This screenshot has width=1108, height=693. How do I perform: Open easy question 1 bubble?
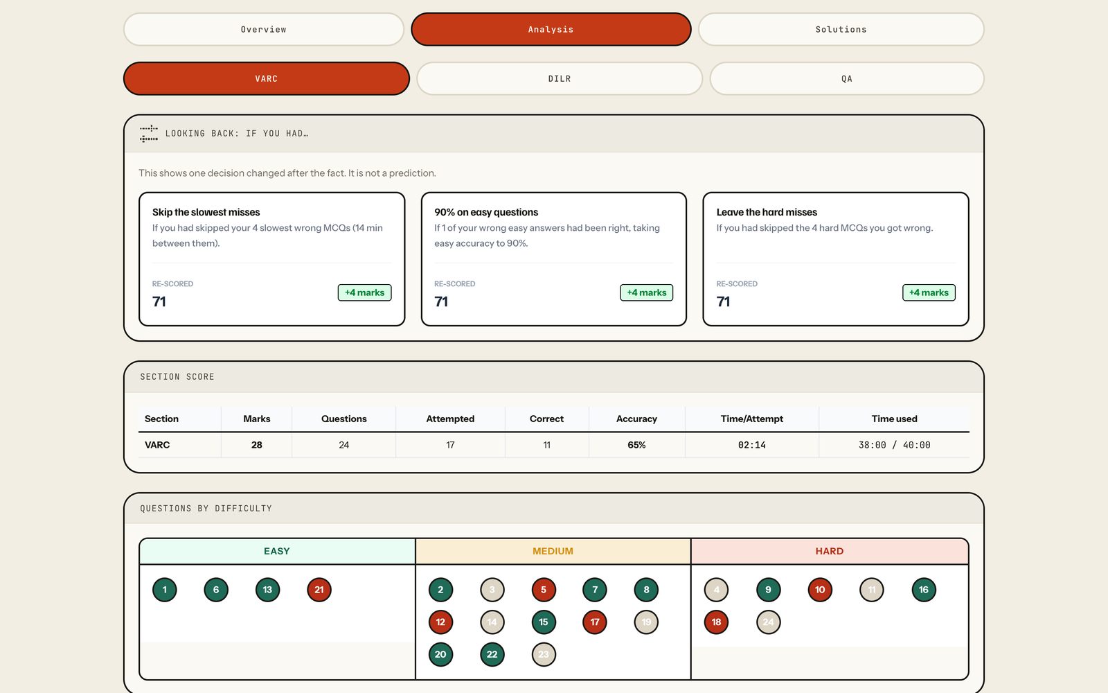point(164,590)
